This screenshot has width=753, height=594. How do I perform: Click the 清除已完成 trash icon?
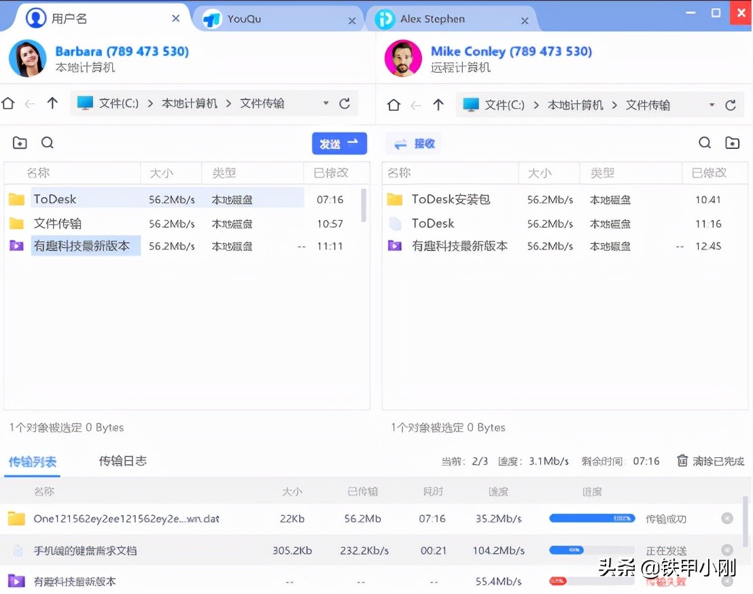click(682, 461)
